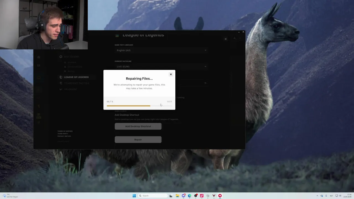Minimize the Riot Client window
Viewport: 354px width, 199px height.
click(x=239, y=32)
